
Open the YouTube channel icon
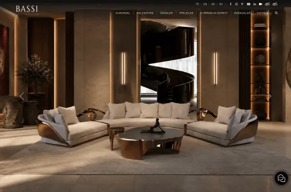248,4
